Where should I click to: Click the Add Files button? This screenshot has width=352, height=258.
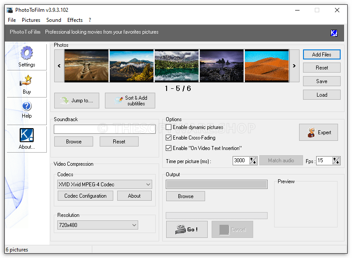coord(321,55)
